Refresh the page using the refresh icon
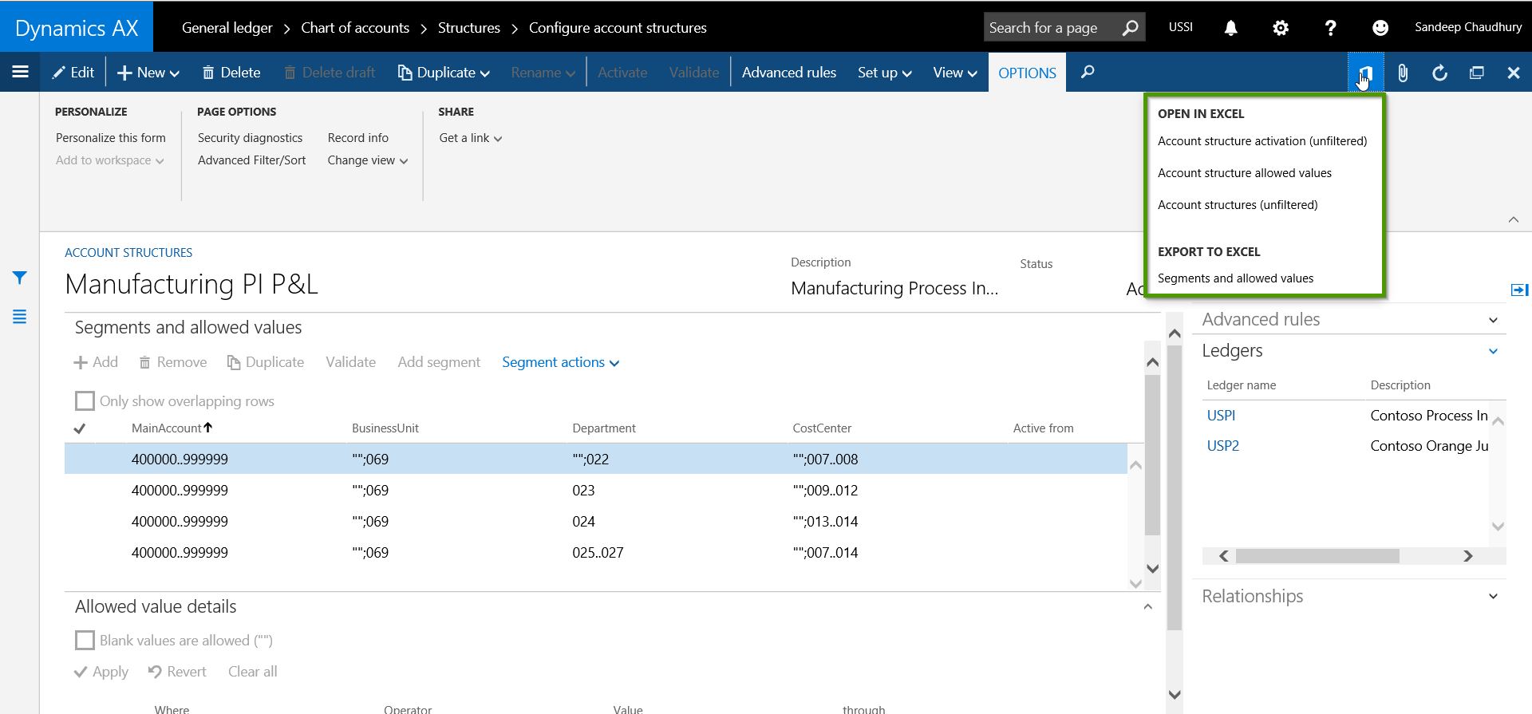 [x=1439, y=73]
